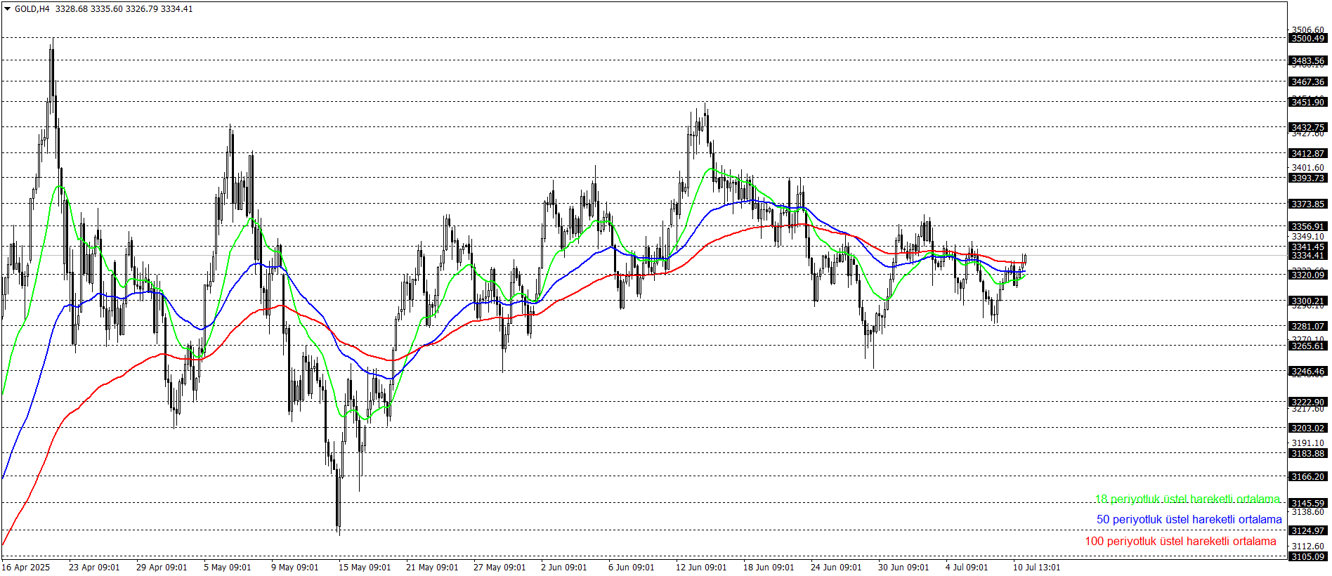The height and width of the screenshot is (576, 1332).
Task: Click the 2 Jun 09:01 date label
Action: point(564,568)
